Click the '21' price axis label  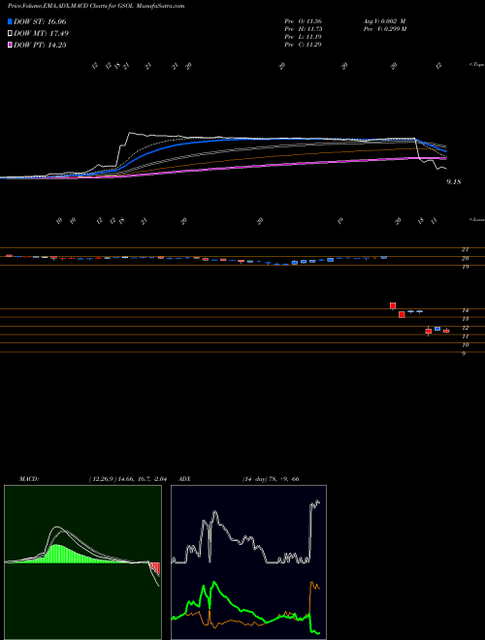[x=465, y=249]
